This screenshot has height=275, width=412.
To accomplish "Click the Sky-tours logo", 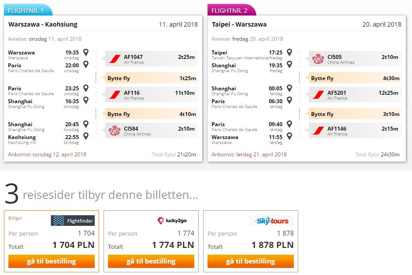I will coord(272,221).
